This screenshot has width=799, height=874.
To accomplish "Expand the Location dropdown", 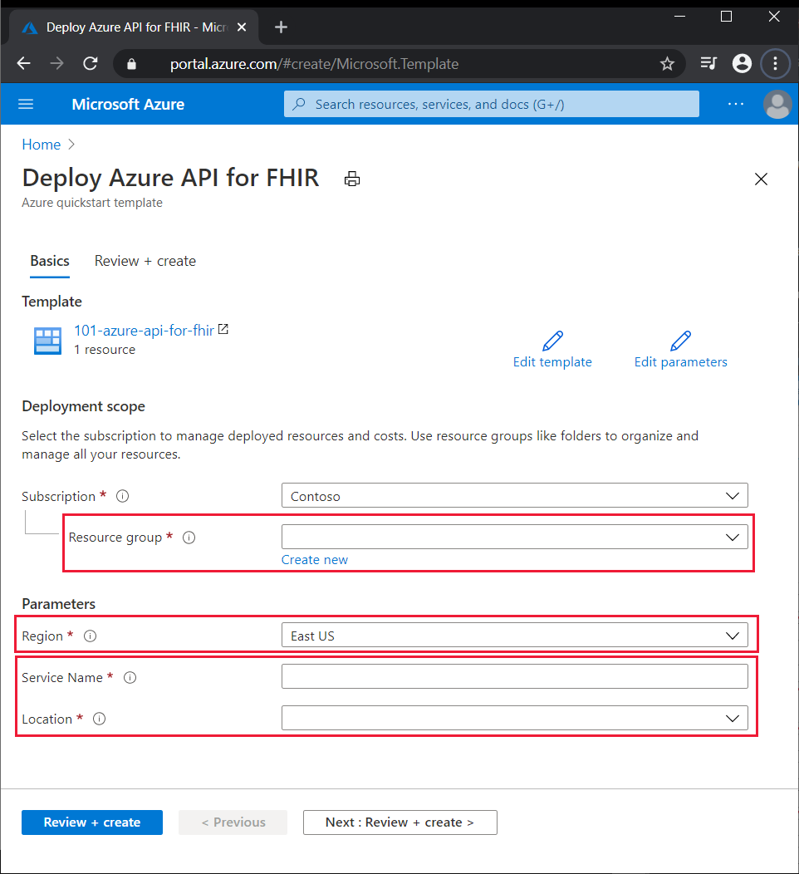I will click(514, 718).
